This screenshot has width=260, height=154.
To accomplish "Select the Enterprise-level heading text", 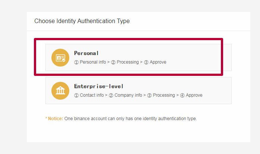I will click(99, 86).
